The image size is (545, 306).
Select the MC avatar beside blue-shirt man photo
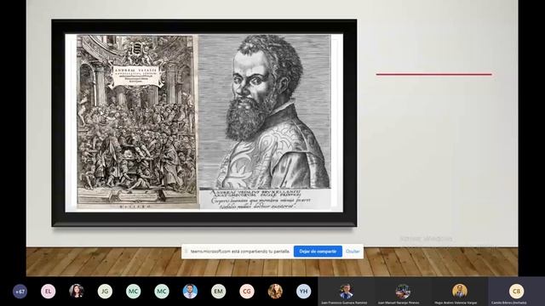coord(162,292)
